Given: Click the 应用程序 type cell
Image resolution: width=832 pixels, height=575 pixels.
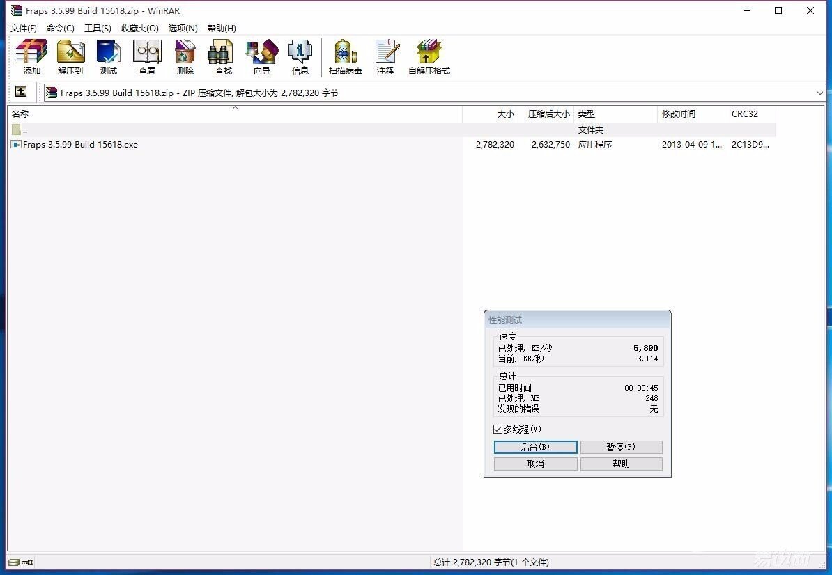Looking at the screenshot, I should (595, 144).
